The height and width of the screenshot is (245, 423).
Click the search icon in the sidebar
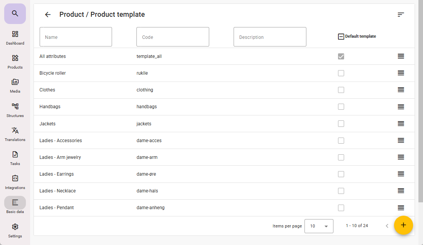click(x=15, y=14)
